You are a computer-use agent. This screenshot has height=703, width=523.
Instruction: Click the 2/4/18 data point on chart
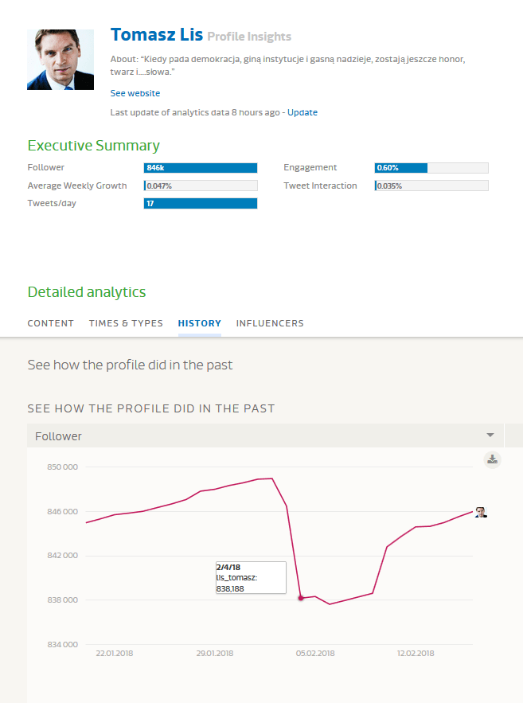301,598
